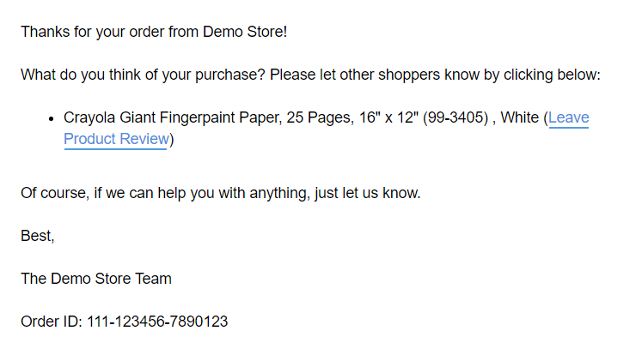Image resolution: width=642 pixels, height=343 pixels.
Task: Click the order number 111-123456-7890123
Action: 157,322
